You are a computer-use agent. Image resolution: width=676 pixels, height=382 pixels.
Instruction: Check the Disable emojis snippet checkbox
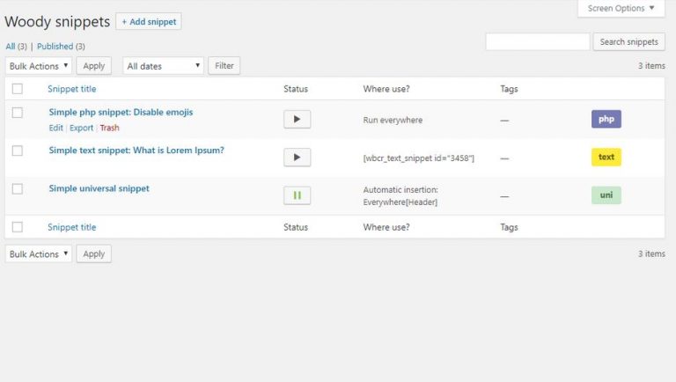coord(18,113)
